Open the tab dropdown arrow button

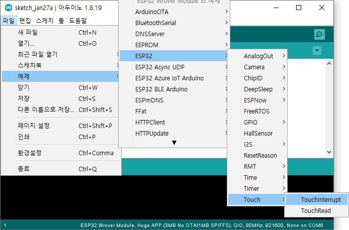[317, 50]
